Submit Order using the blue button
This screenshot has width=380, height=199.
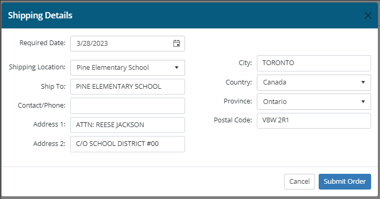pos(344,181)
